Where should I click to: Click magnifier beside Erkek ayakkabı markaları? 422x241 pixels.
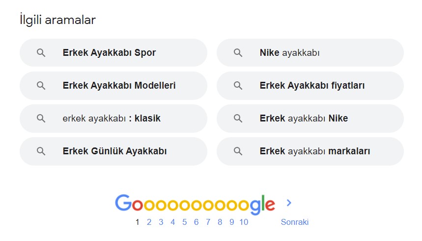coord(238,151)
